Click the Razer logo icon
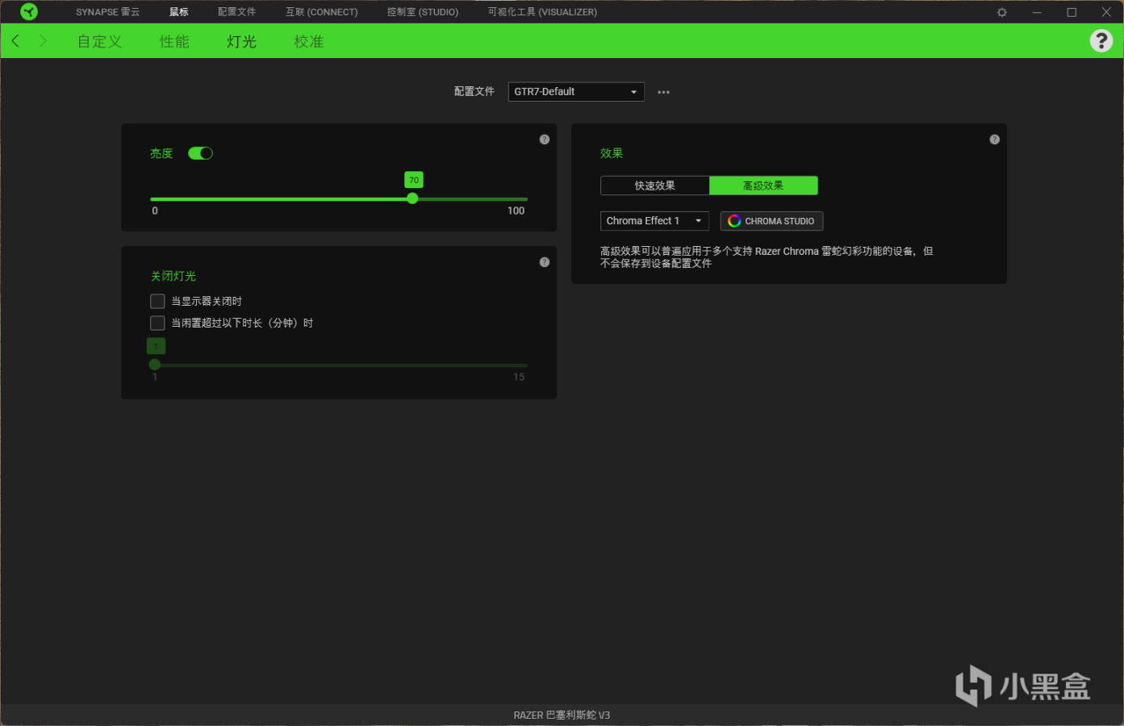The width and height of the screenshot is (1124, 726). (x=29, y=12)
